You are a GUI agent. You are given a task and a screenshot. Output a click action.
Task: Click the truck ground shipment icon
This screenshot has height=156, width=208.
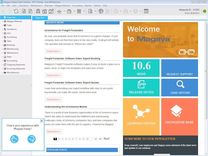(79, 11)
